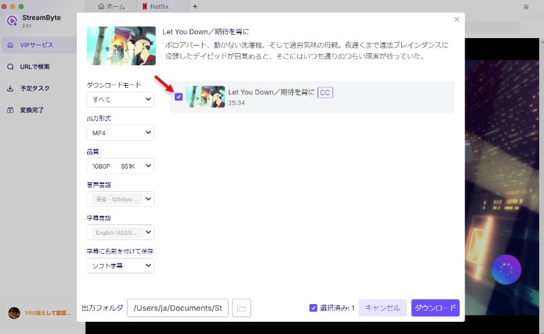Open the ソフト字幕 subtitle save dropdown

click(x=120, y=266)
